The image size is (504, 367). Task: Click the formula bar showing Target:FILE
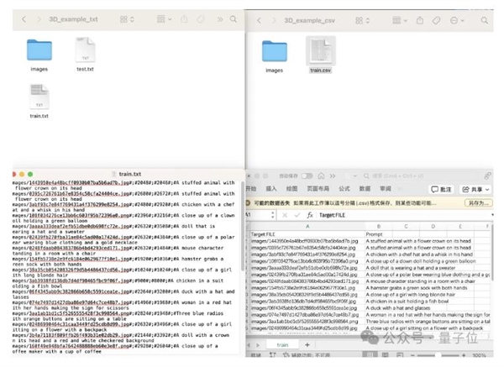click(x=403, y=215)
